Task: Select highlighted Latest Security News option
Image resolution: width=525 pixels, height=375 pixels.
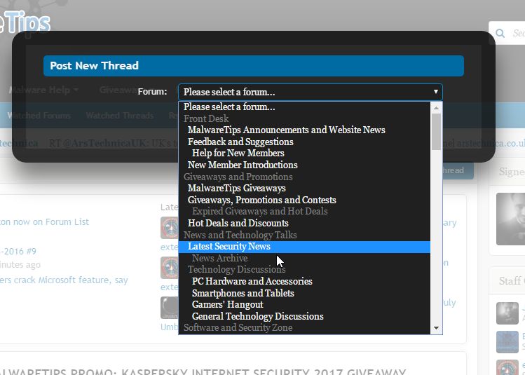Action: click(x=304, y=247)
